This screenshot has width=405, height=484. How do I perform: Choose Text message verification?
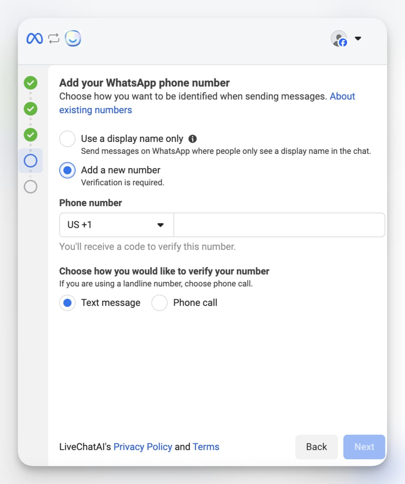point(67,303)
